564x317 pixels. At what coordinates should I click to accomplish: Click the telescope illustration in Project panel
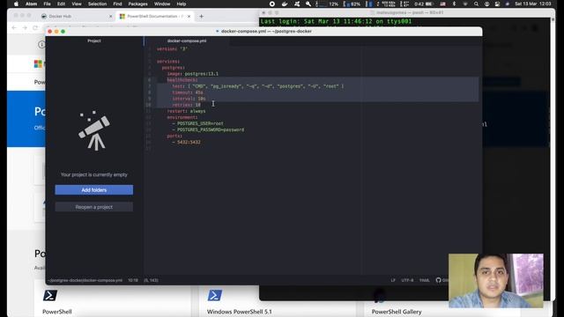(94, 131)
